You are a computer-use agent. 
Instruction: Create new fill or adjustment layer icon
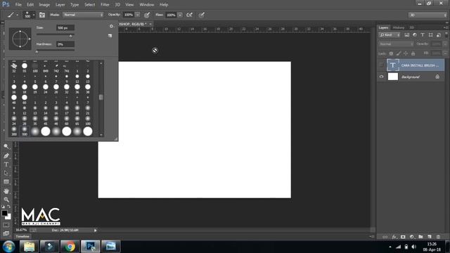point(412,237)
